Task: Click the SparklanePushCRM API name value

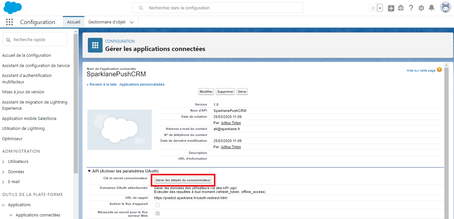Action: pyautogui.click(x=230, y=111)
